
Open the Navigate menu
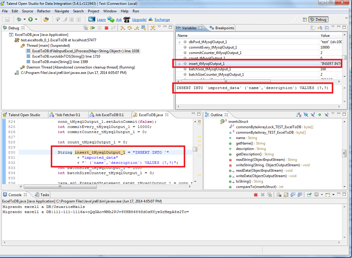pos(62,11)
